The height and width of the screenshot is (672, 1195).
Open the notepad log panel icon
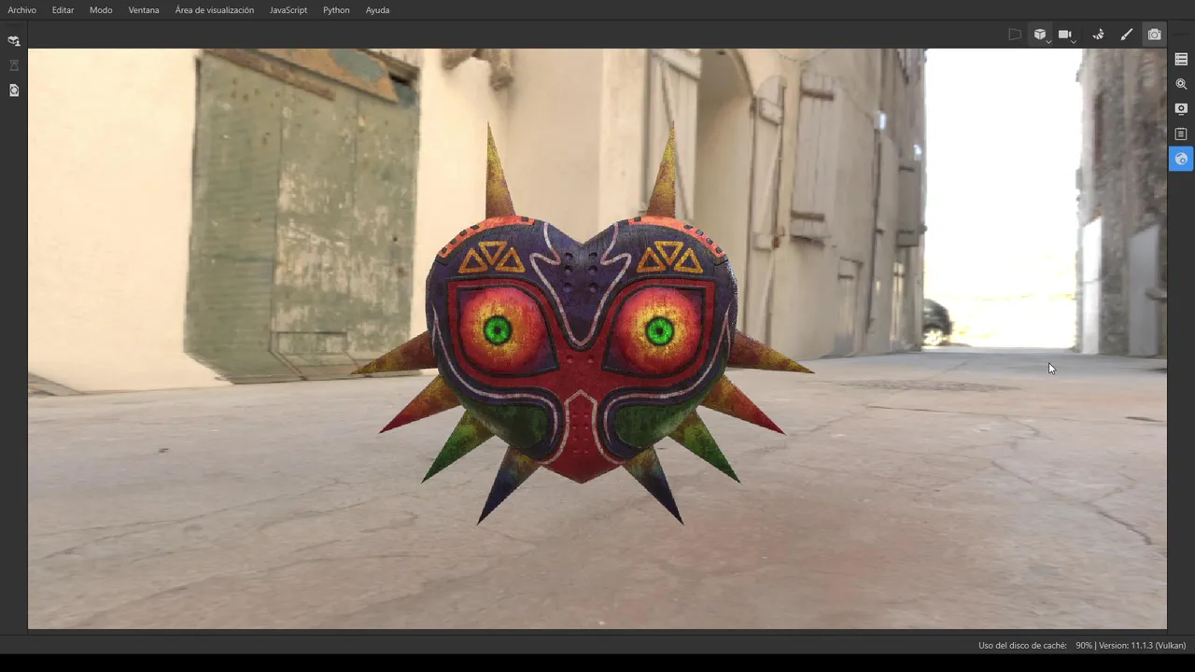(1181, 133)
